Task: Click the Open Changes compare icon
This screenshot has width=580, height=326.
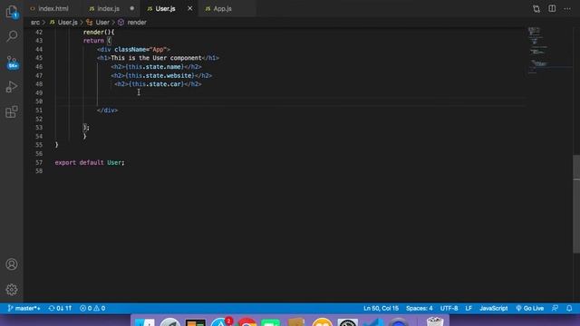Action: [536, 8]
